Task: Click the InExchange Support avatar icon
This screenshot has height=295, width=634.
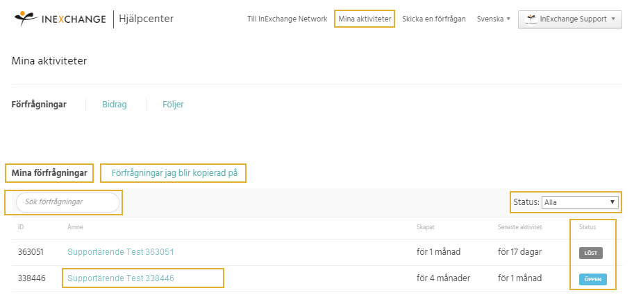Action: (531, 19)
